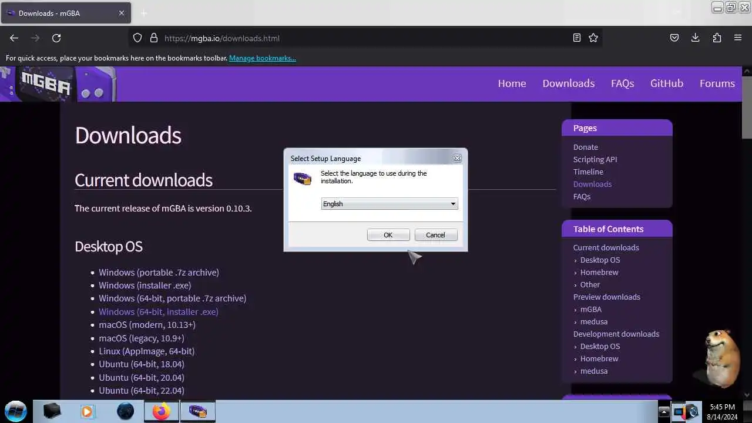Click the dark globe taskbar icon

[x=125, y=411]
